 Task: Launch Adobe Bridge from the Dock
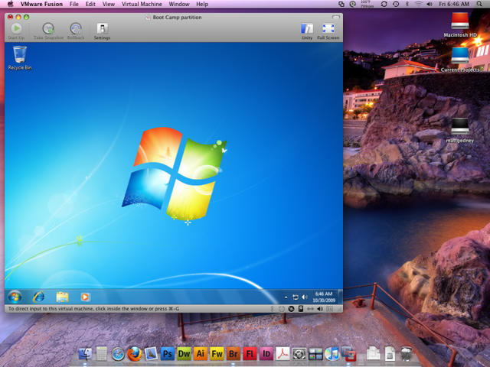pyautogui.click(x=234, y=354)
